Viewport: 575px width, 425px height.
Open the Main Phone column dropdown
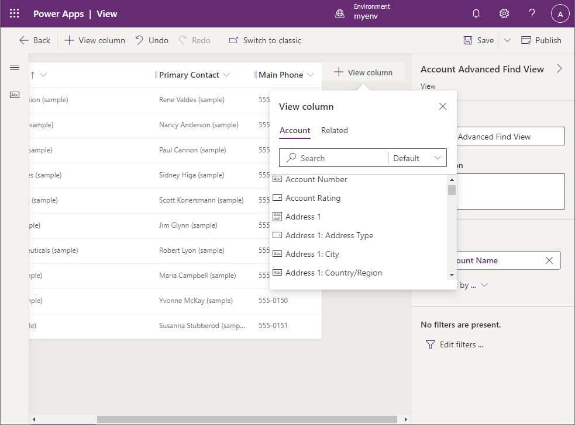tap(310, 75)
